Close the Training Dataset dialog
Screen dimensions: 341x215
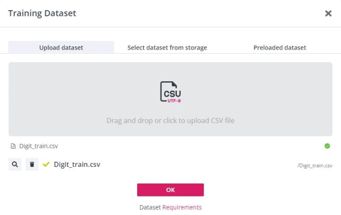tap(328, 14)
